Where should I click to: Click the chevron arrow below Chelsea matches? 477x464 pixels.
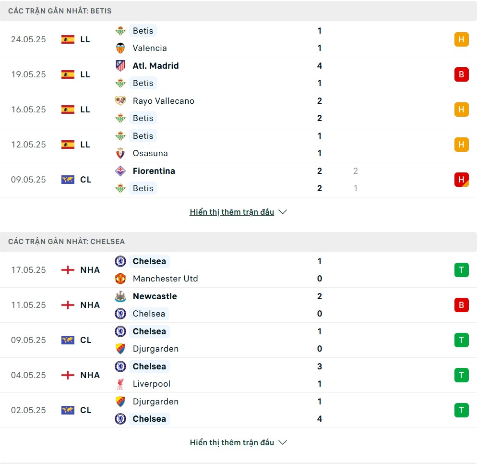tap(283, 442)
